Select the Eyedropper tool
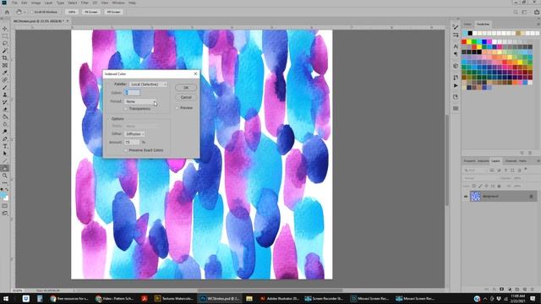541x304 pixels. click(x=5, y=73)
